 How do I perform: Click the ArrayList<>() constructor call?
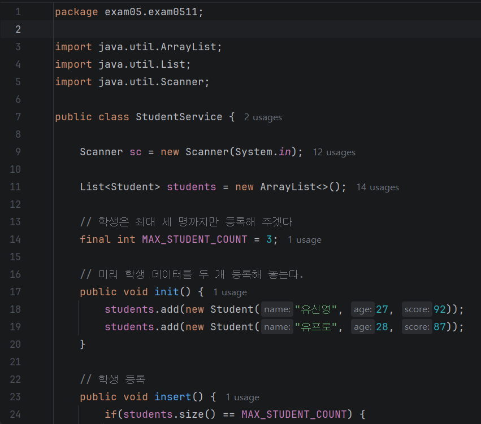click(x=300, y=187)
